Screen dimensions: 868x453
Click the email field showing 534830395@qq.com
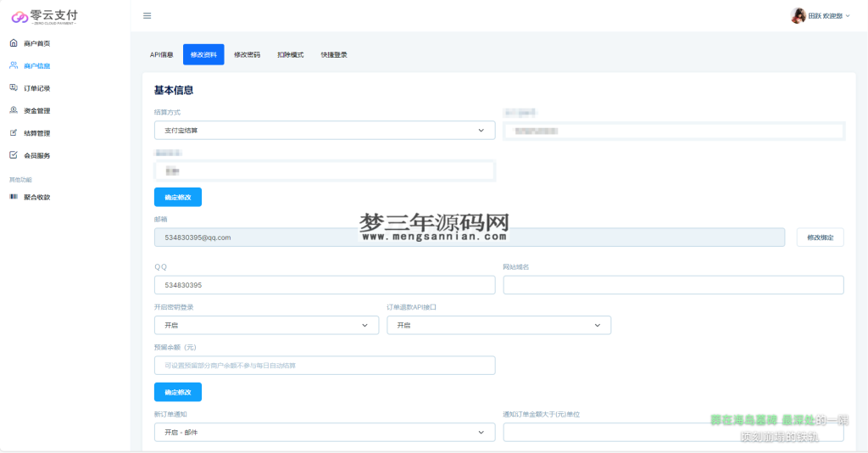[x=470, y=237]
